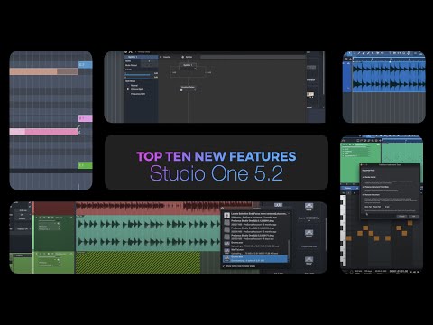The image size is (433, 325).
Task: Click Cancel button in the instrument dialog
Action: tap(402, 217)
